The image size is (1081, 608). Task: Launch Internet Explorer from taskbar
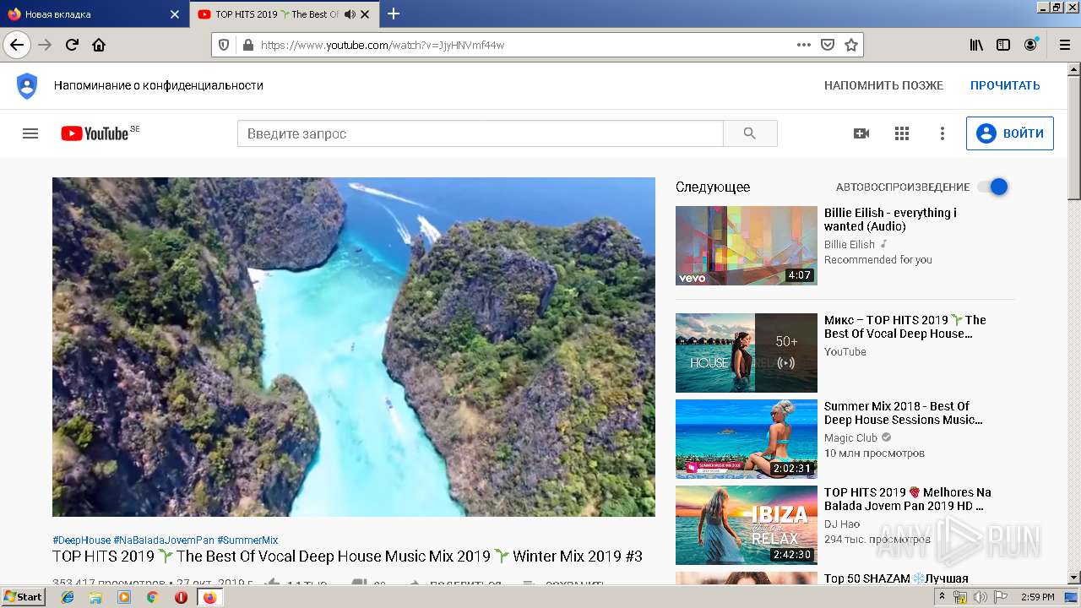coord(68,597)
